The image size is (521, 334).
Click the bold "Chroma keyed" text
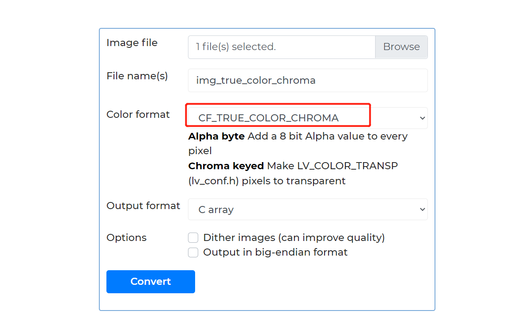click(226, 166)
